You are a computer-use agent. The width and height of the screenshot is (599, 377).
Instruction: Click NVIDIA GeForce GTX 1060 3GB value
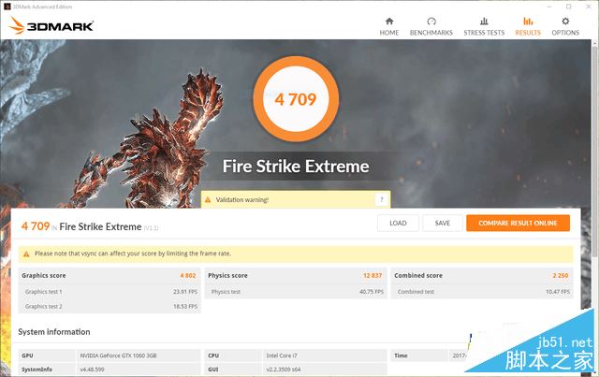click(x=118, y=355)
